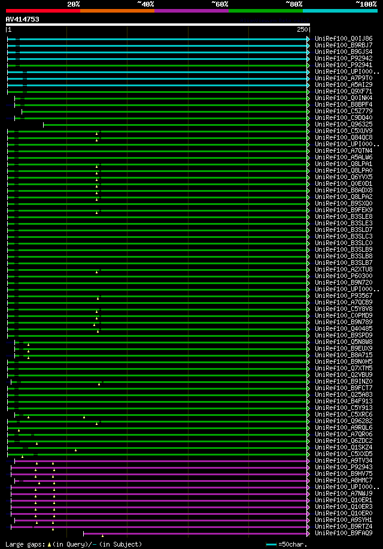This screenshot has height=549, width=383.
Task: Click the yellow gap marker on B9INZ0 row
Action: (x=99, y=384)
